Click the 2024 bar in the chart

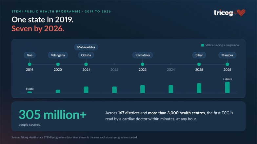tap(171, 89)
